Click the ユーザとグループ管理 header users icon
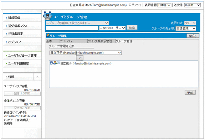 (x=47, y=16)
